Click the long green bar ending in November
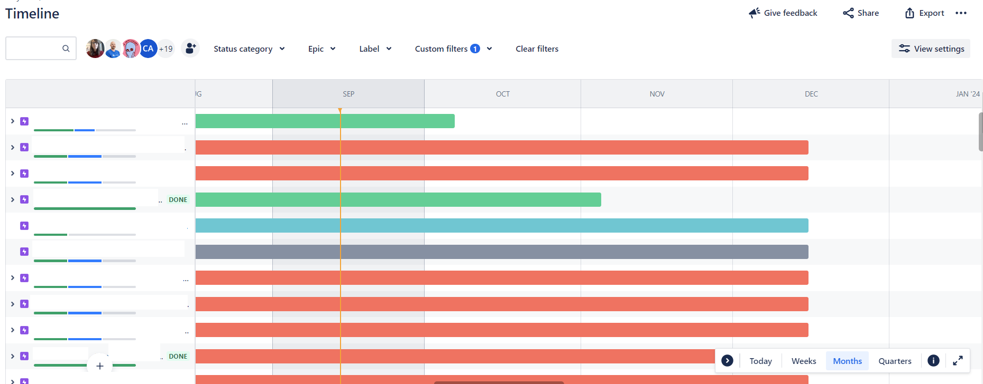The height and width of the screenshot is (384, 983). coord(398,199)
